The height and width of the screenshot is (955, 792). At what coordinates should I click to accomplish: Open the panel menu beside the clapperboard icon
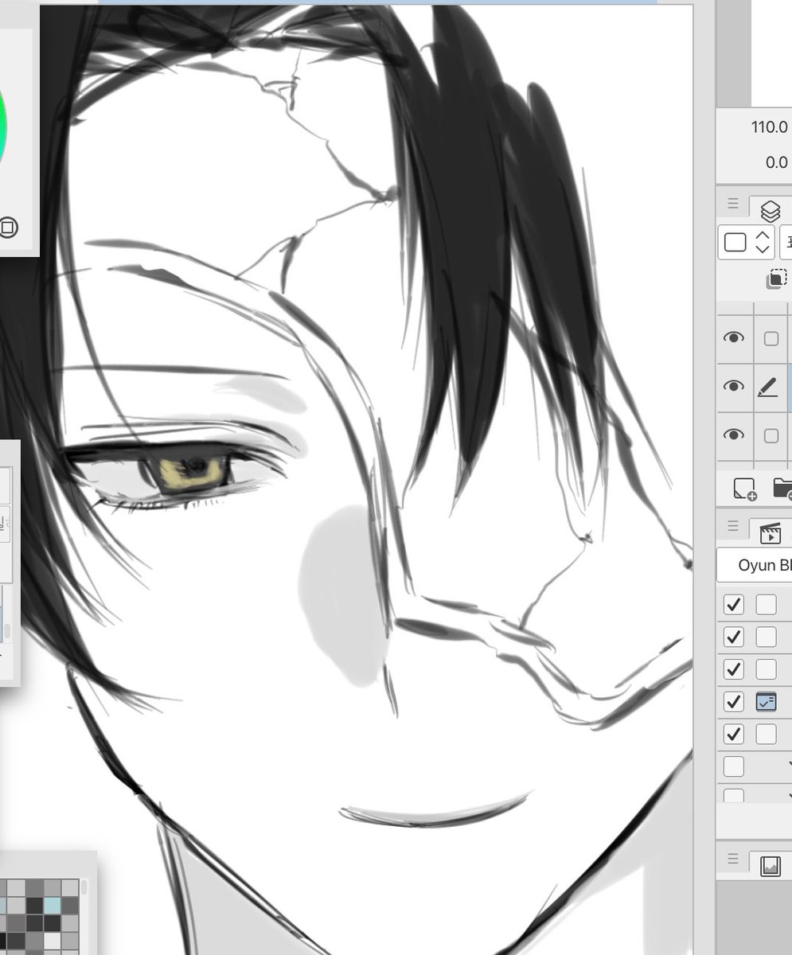733,526
